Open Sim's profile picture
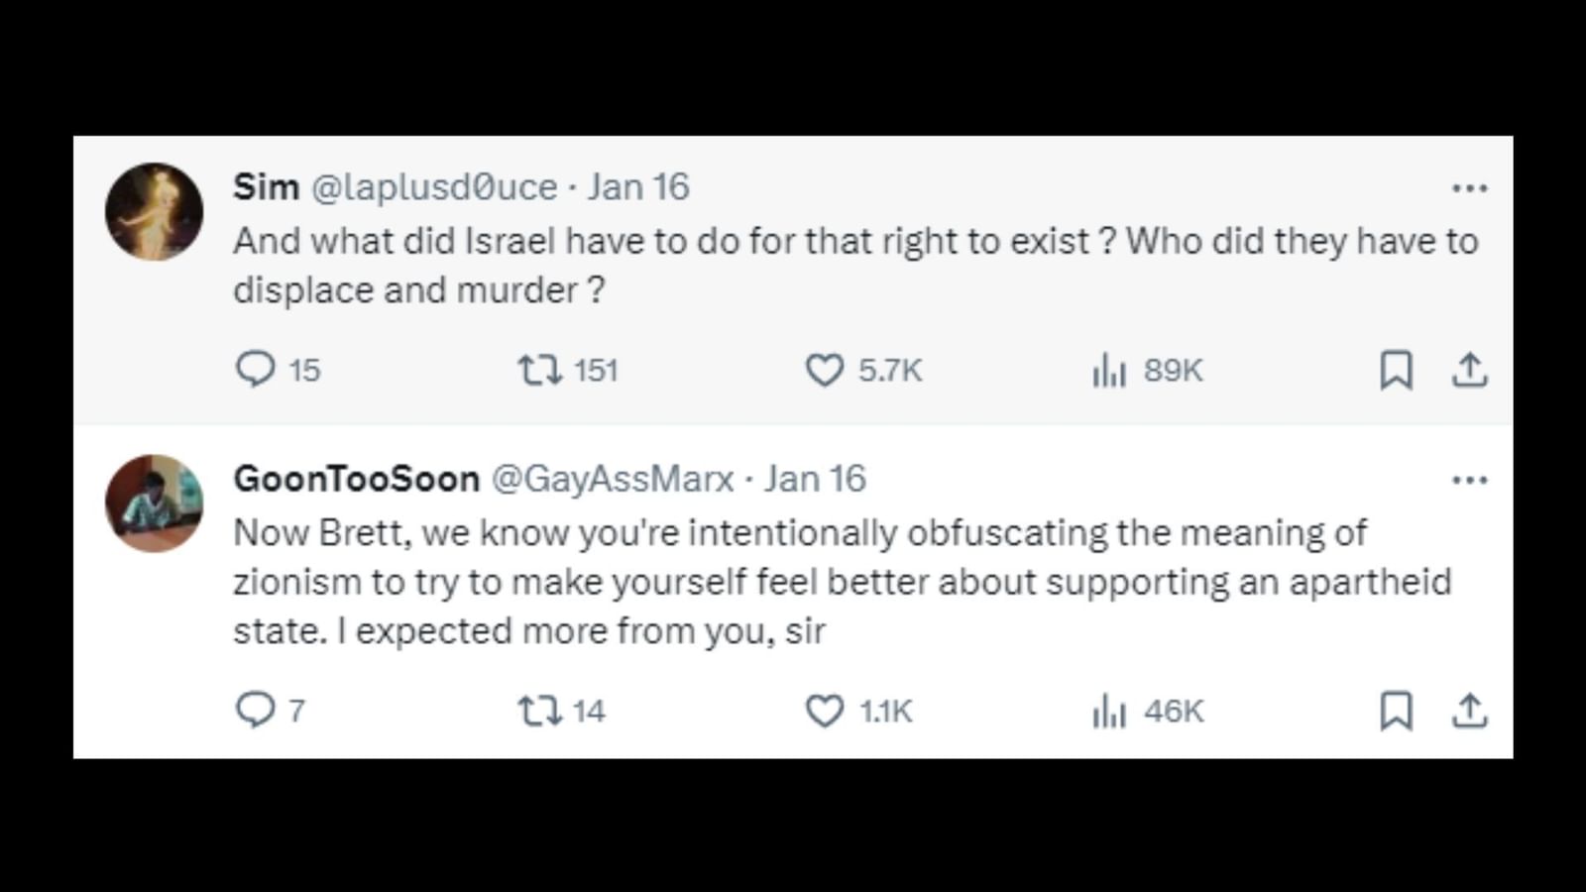 tap(155, 212)
